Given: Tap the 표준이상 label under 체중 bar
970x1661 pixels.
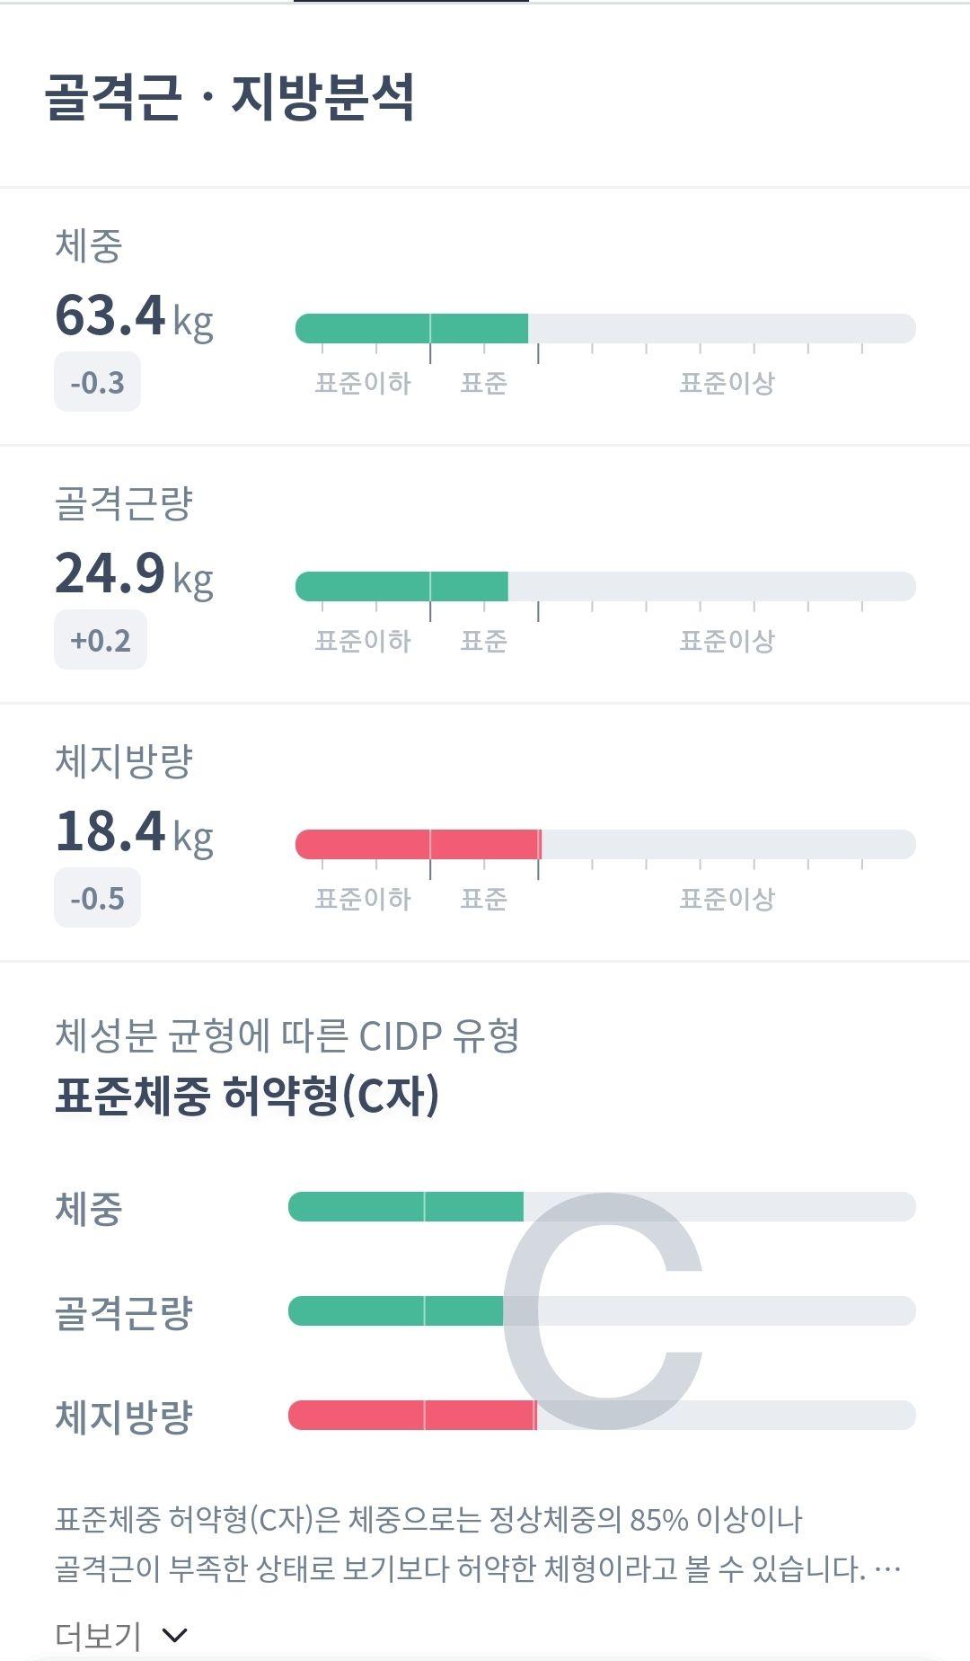Looking at the screenshot, I should [727, 383].
